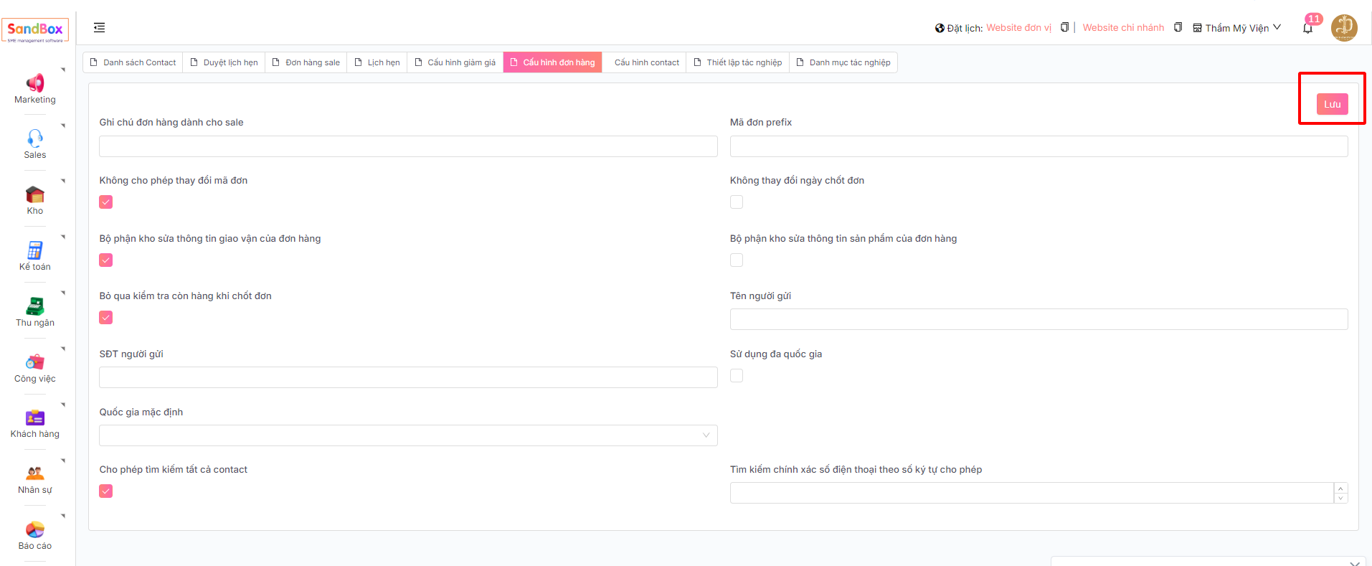Click the notification bell icon
The width and height of the screenshot is (1372, 566).
click(x=1307, y=28)
